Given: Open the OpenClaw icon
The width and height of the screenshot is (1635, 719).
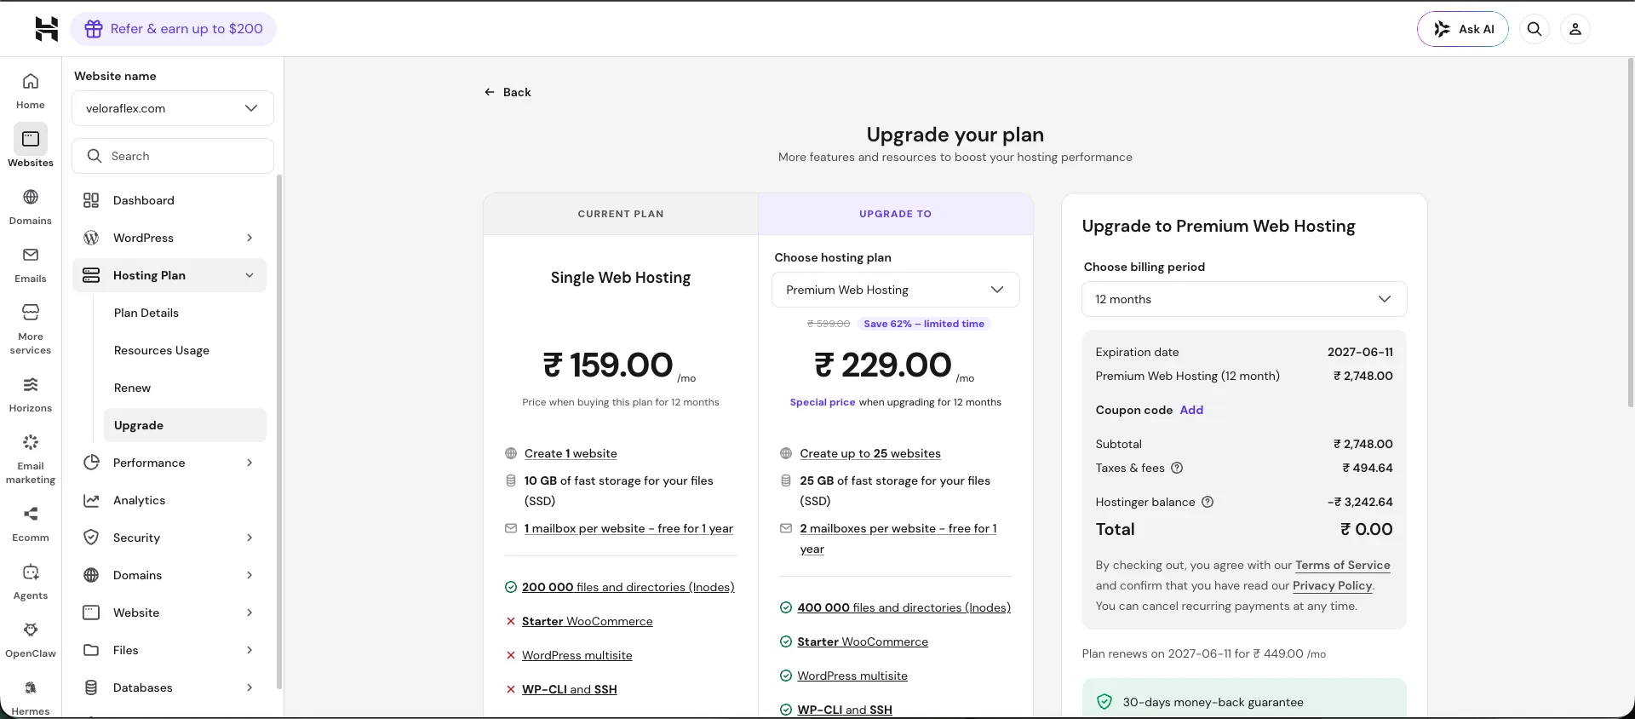Looking at the screenshot, I should pos(31,630).
